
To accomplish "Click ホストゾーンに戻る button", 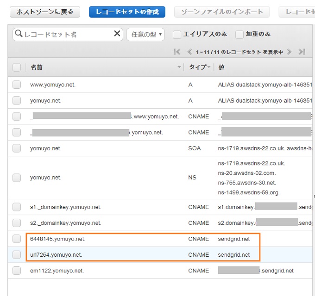I will pos(45,12).
